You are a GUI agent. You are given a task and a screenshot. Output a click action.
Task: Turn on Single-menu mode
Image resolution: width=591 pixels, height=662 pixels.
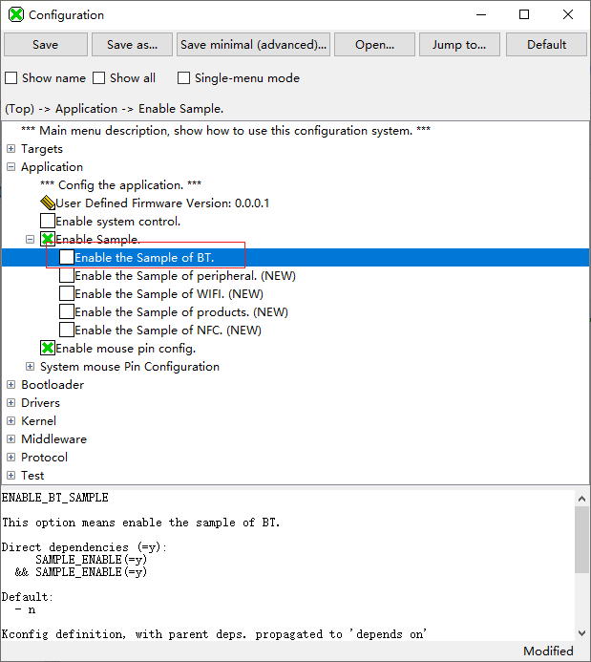(184, 78)
